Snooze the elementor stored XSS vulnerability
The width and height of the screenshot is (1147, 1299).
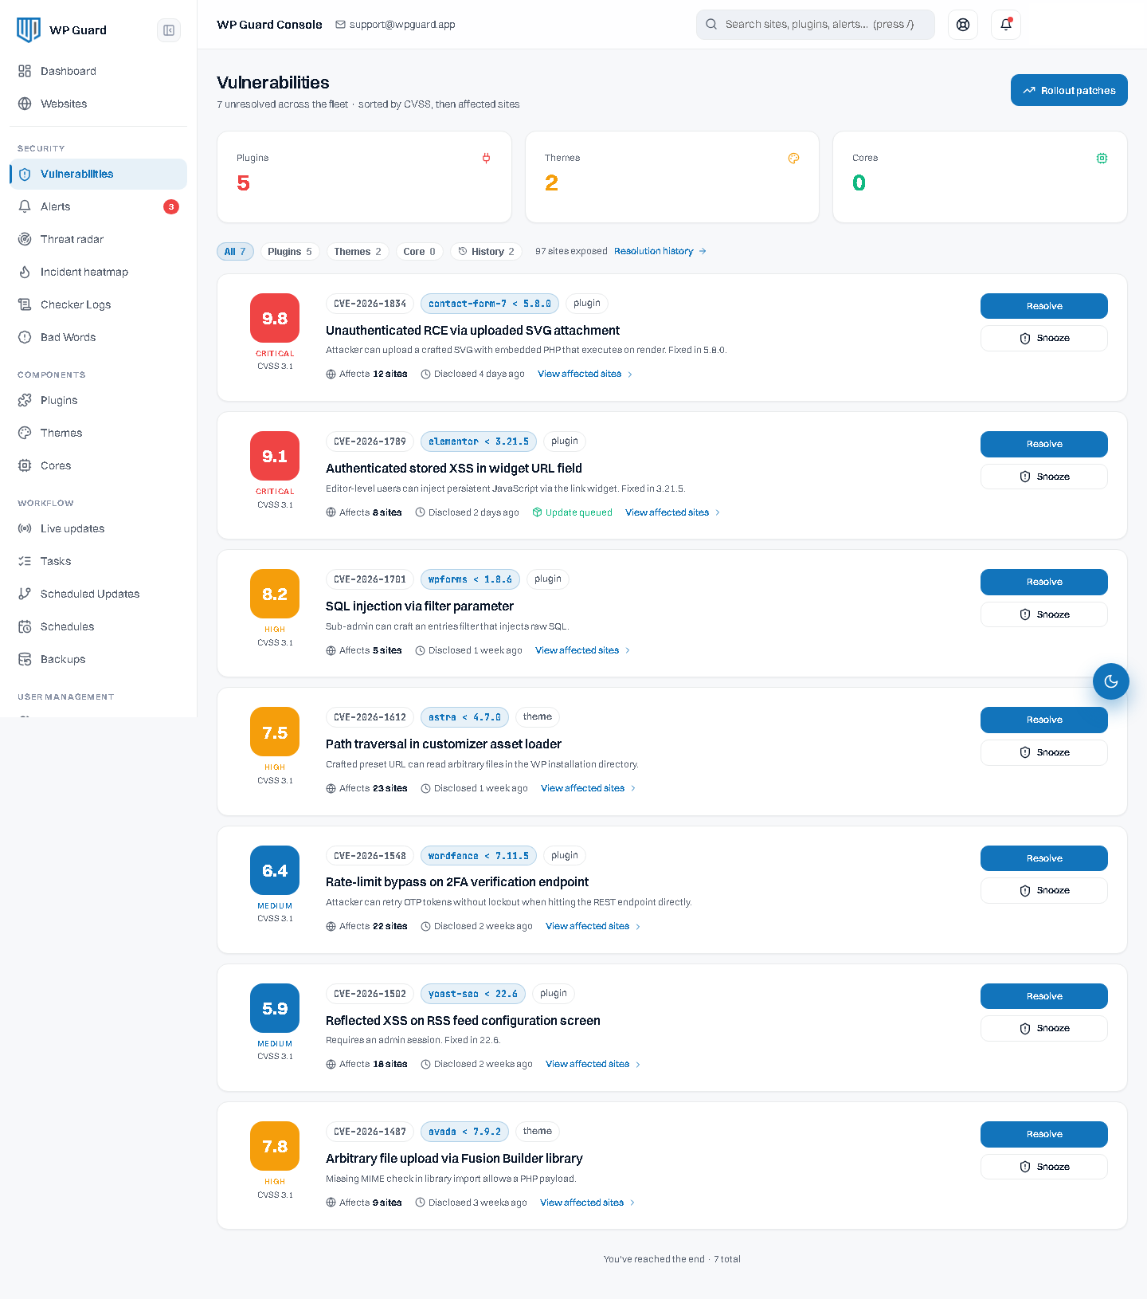[x=1043, y=477]
